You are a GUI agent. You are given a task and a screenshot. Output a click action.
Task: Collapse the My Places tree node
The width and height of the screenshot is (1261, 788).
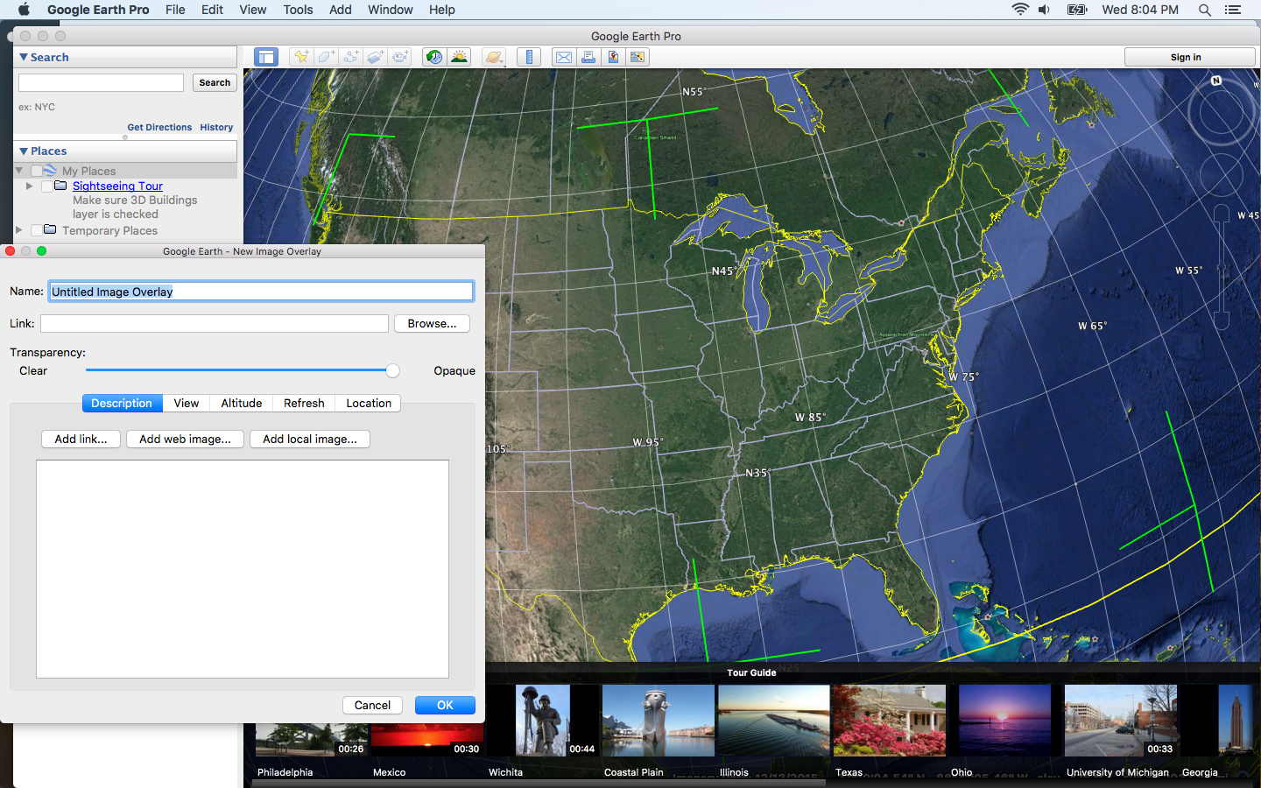(x=19, y=171)
